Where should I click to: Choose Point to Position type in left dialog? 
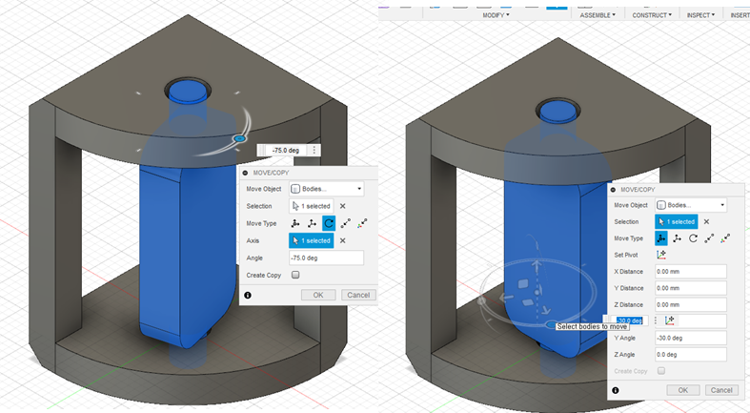coord(362,223)
